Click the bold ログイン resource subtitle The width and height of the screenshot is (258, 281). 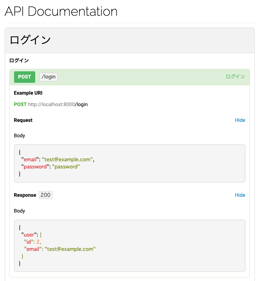[19, 61]
